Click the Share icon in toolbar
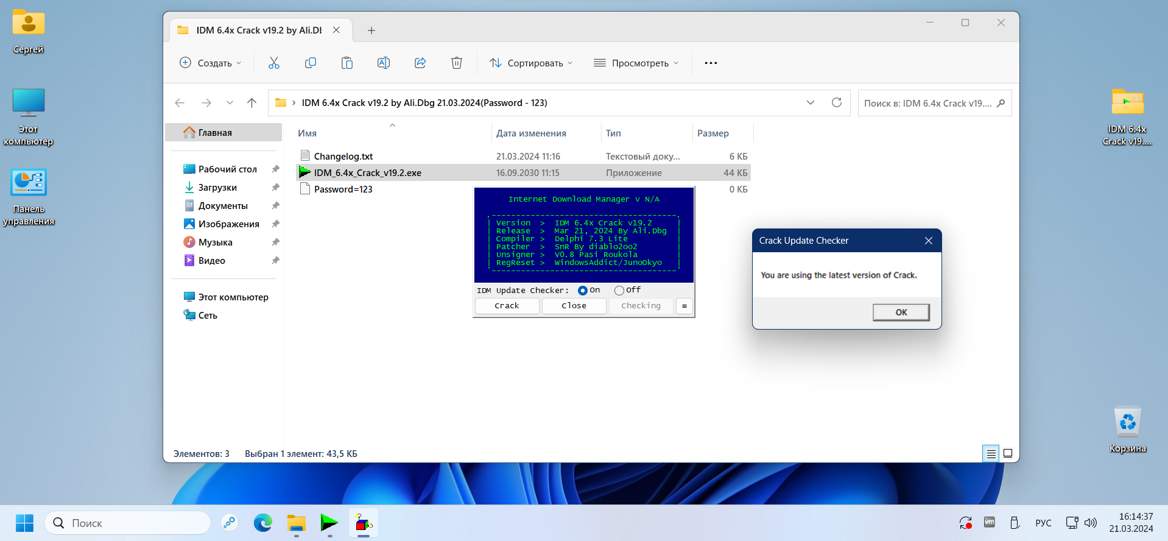 point(420,63)
